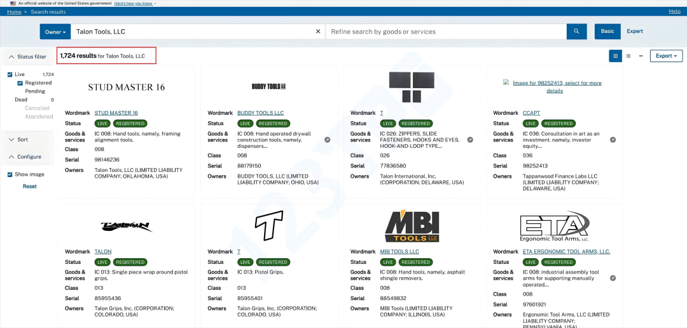This screenshot has width=687, height=328.
Task: Open BUDDY TOOLS LLC wordmark link
Action: [x=261, y=113]
